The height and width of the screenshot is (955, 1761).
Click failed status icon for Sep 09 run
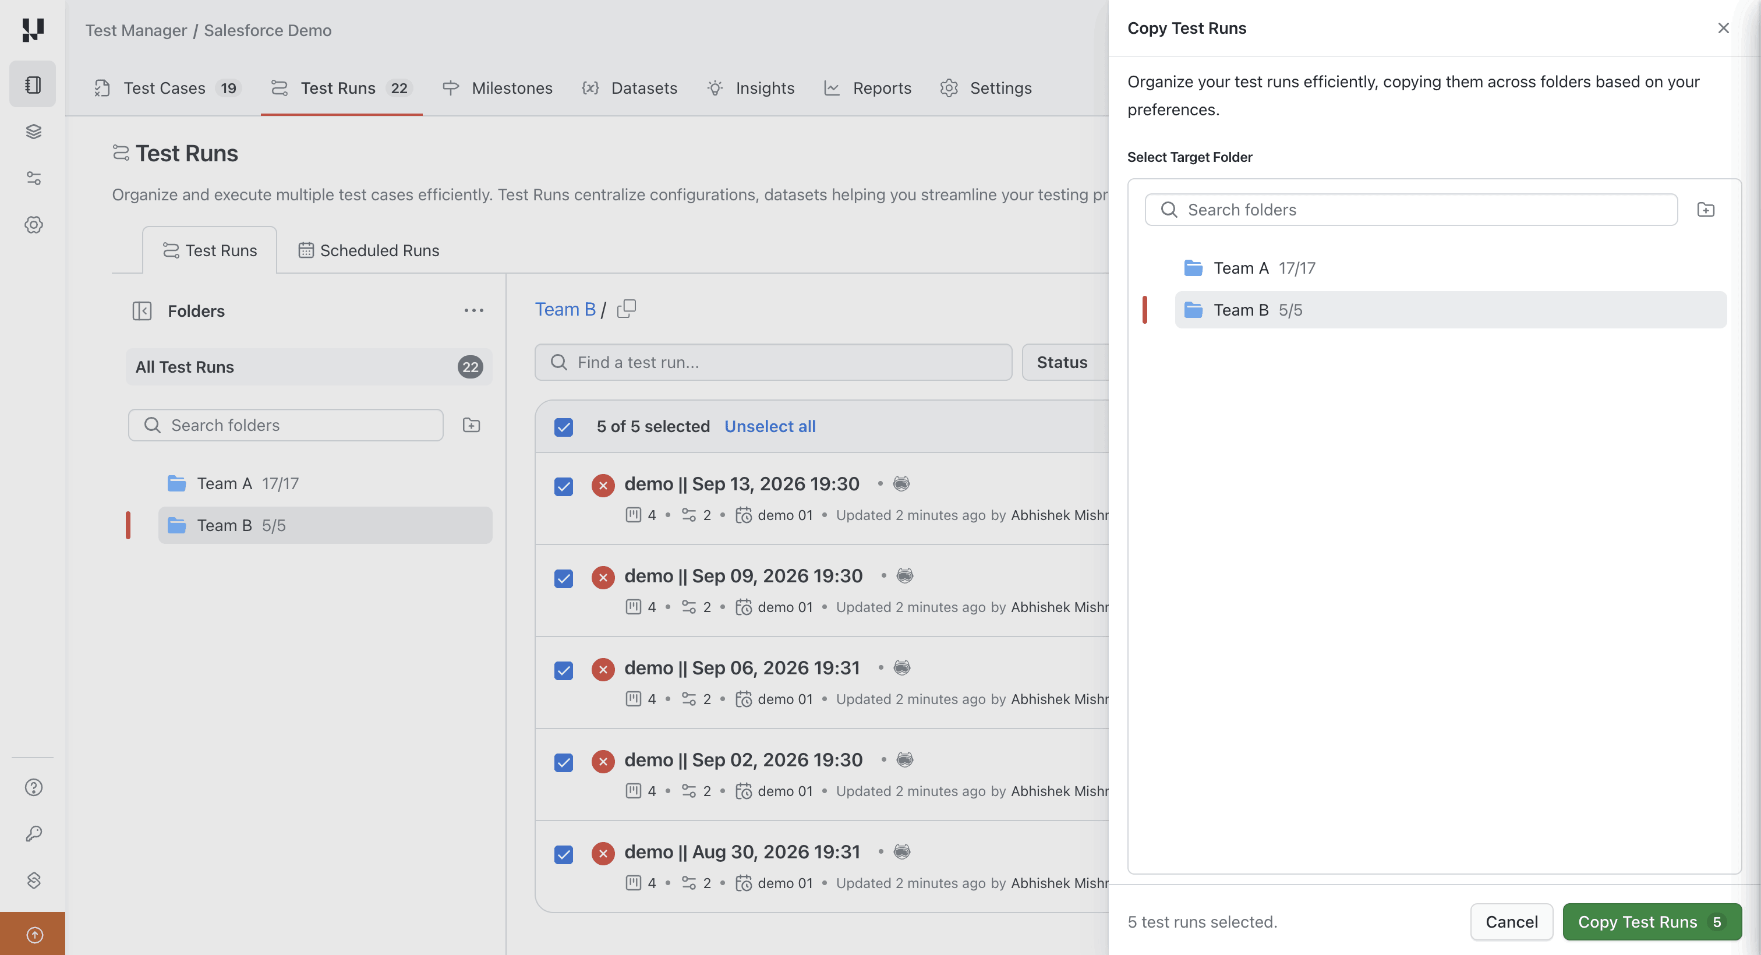coord(603,578)
